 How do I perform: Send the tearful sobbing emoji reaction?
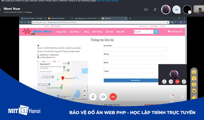pos(194,78)
